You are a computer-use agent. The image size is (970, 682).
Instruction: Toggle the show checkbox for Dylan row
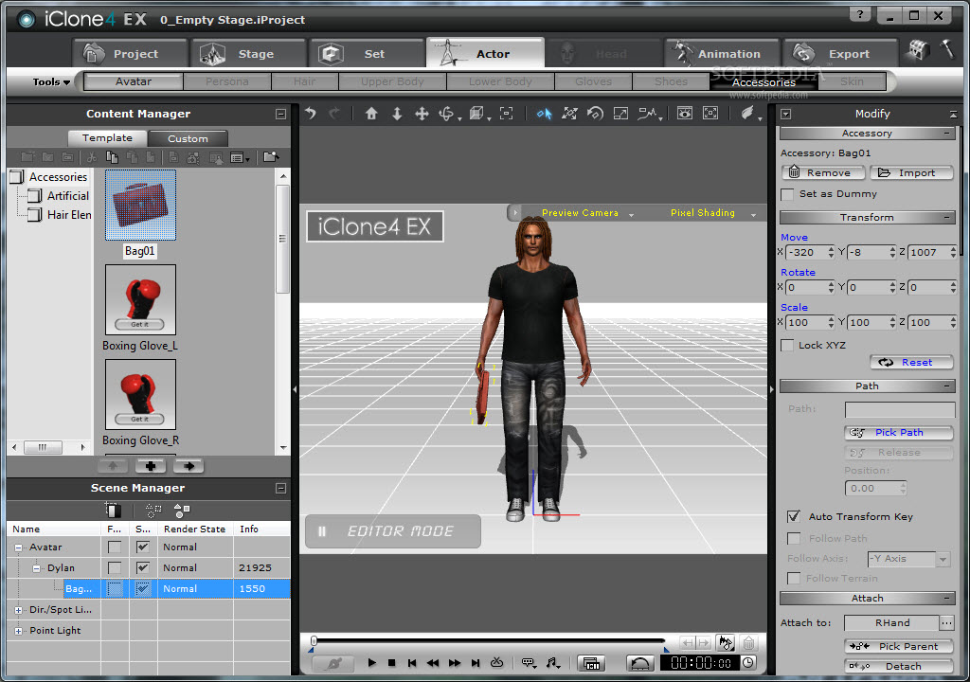[x=143, y=567]
